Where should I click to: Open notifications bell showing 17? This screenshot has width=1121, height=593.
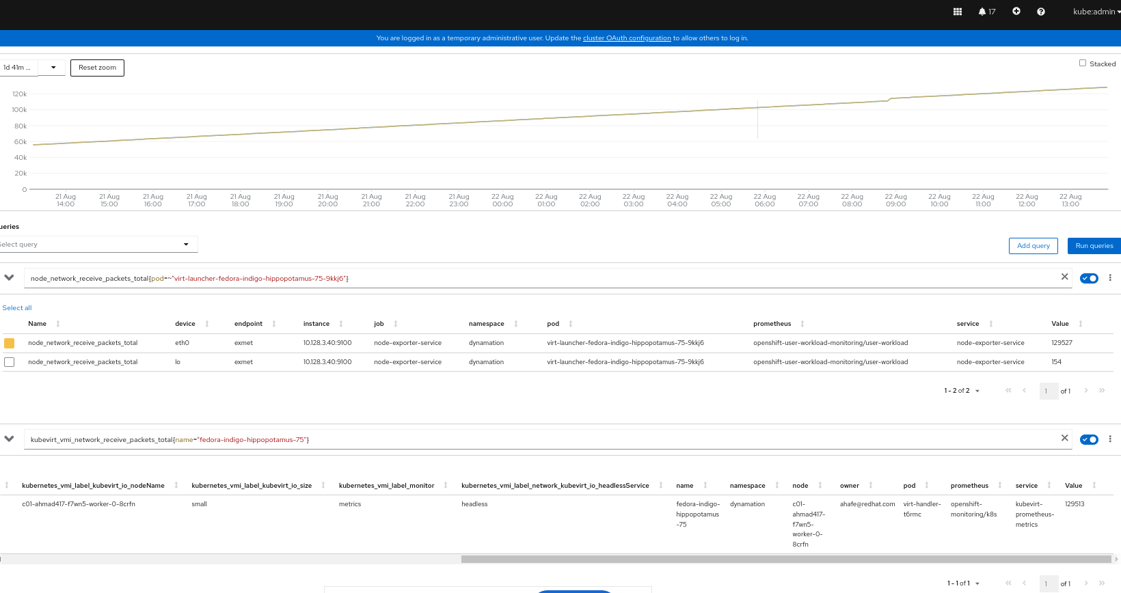986,12
